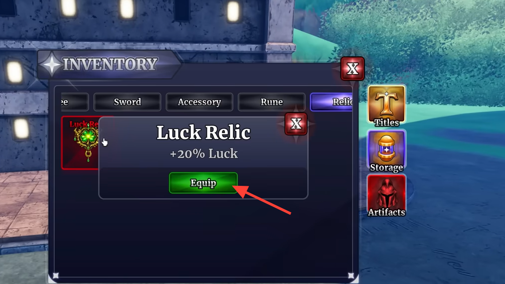Switch to the Accessory tab
Image resolution: width=505 pixels, height=284 pixels.
[199, 102]
